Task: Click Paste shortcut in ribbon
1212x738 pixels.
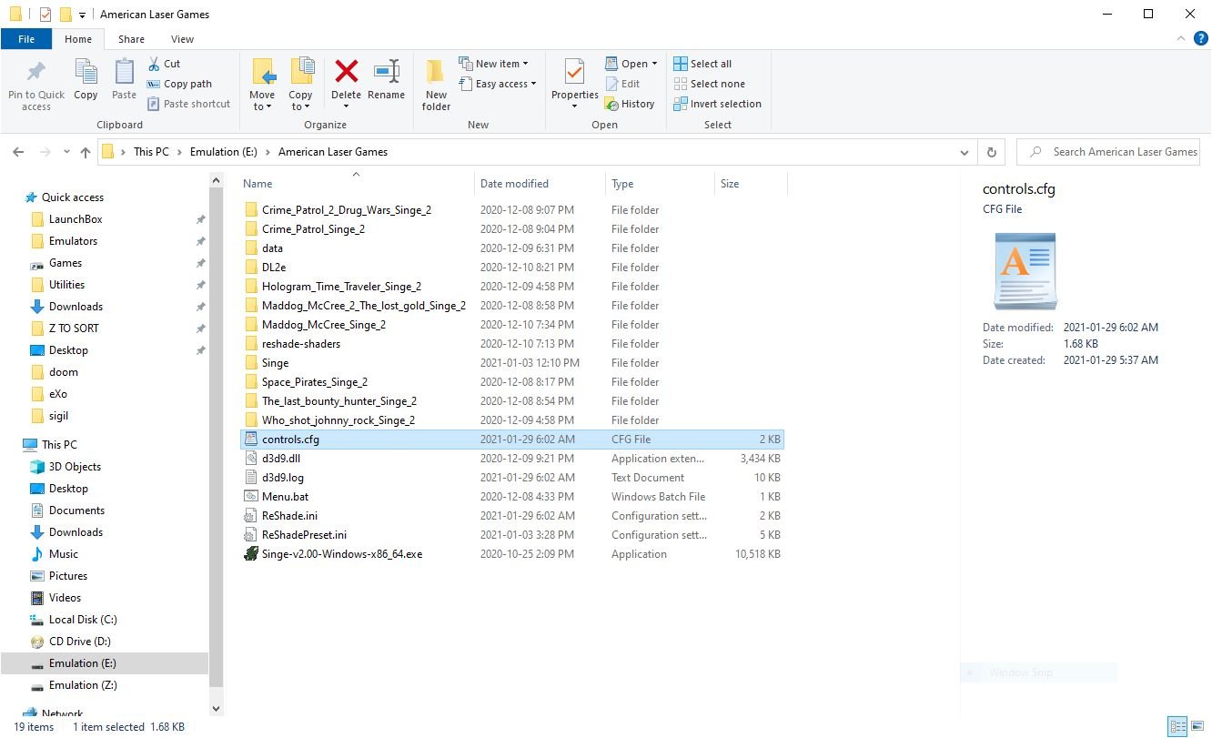Action: click(188, 104)
